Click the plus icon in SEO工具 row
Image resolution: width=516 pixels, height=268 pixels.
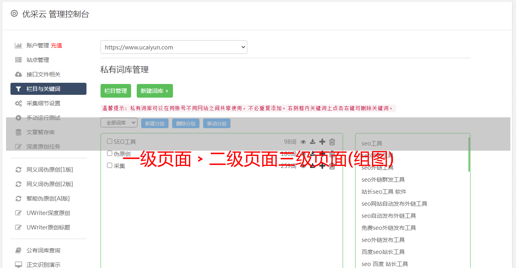(x=322, y=142)
